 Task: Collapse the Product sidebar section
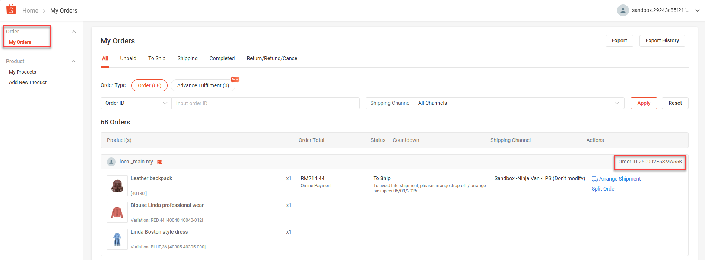tap(74, 61)
